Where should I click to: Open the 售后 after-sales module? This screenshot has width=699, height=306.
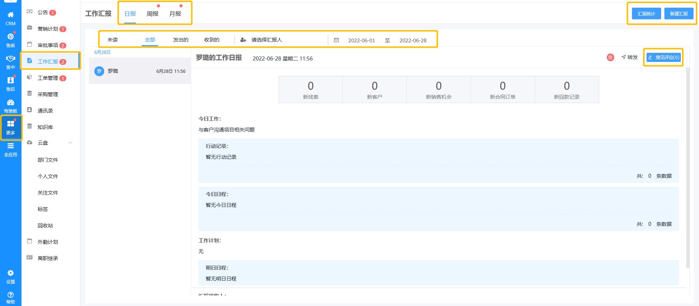[11, 84]
